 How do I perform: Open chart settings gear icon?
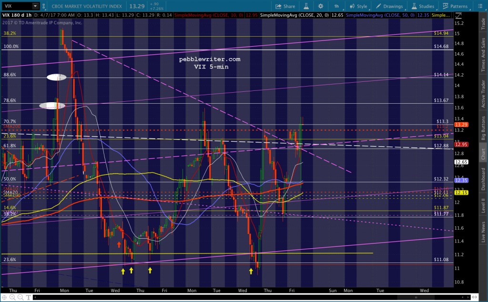tap(321, 6)
